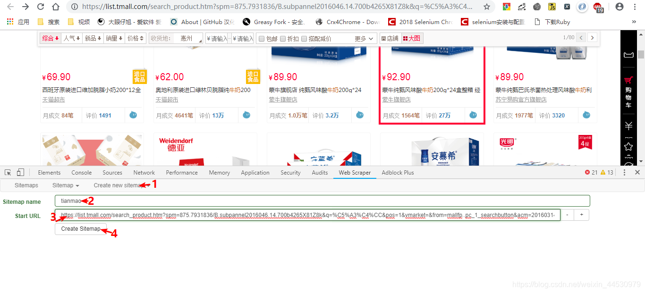Switch to 大图 large image view
This screenshot has width=645, height=293.
click(411, 38)
